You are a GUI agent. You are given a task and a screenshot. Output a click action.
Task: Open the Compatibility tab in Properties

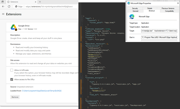pyautogui.click(x=169, y=11)
